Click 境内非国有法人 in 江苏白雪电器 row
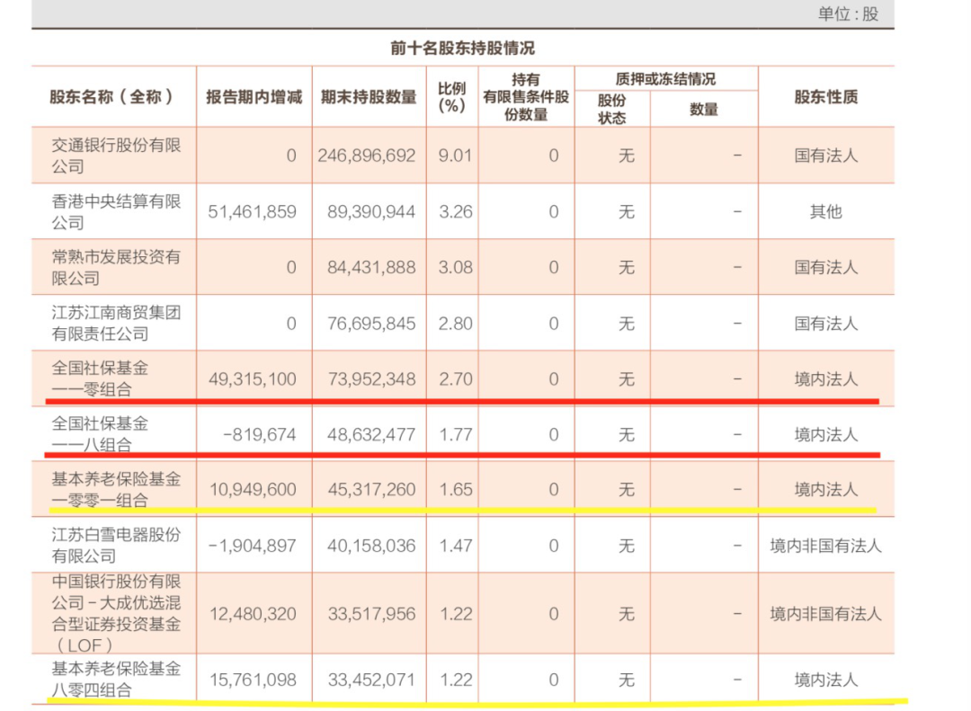971x711 pixels. point(825,546)
